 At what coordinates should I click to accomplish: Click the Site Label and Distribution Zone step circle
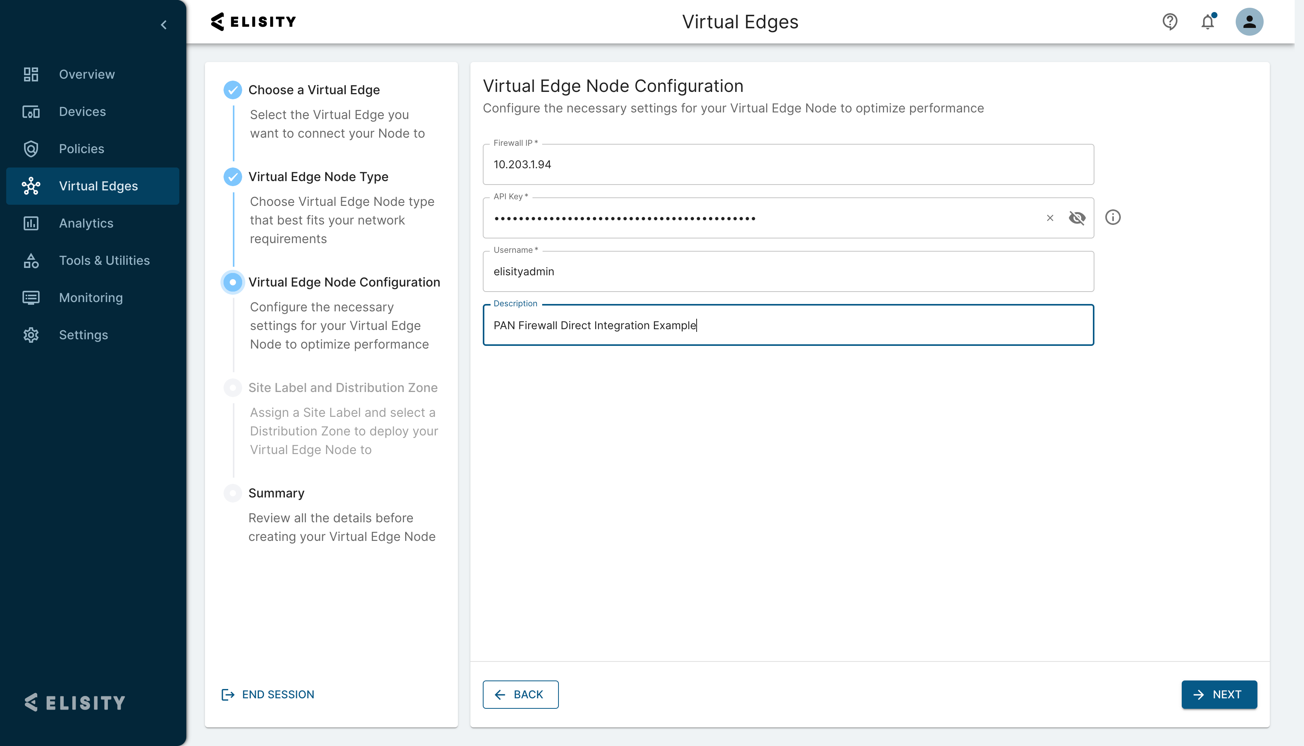click(233, 388)
